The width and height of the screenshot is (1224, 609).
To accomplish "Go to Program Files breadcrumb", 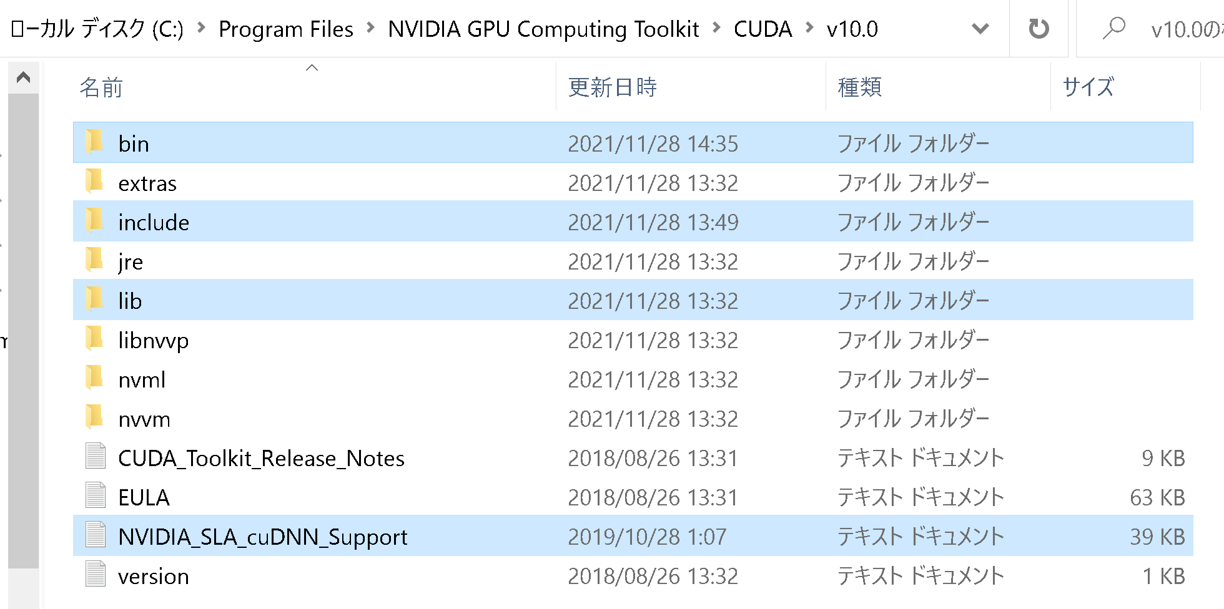I will tap(286, 29).
